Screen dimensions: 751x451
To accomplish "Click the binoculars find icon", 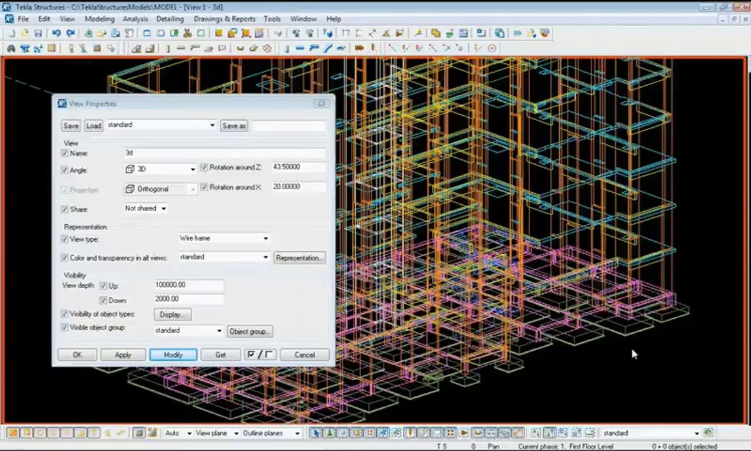I will pos(11,48).
